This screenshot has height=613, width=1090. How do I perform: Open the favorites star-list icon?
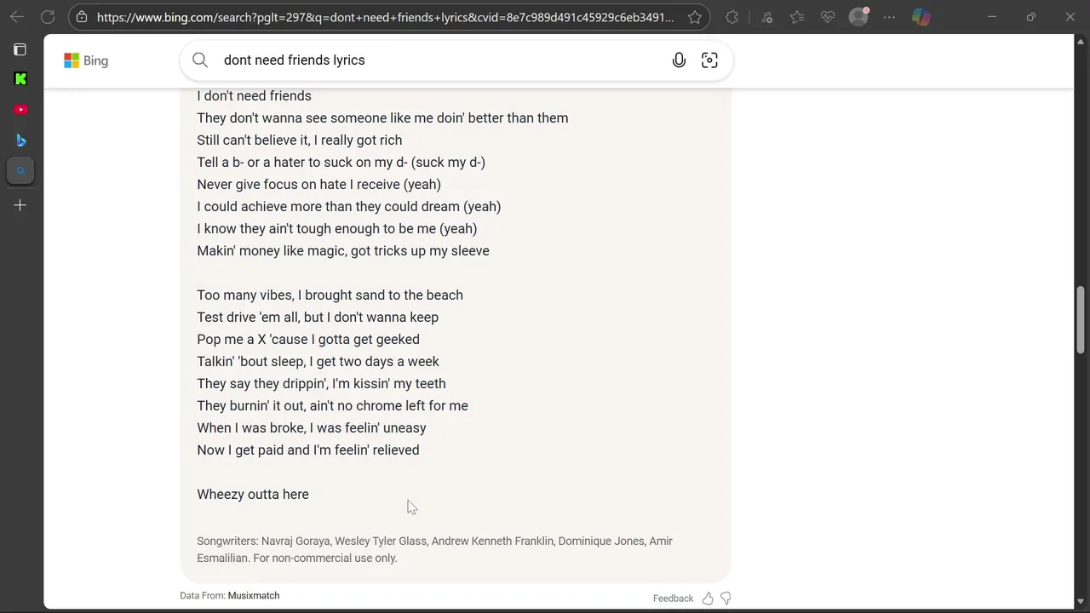point(797,17)
